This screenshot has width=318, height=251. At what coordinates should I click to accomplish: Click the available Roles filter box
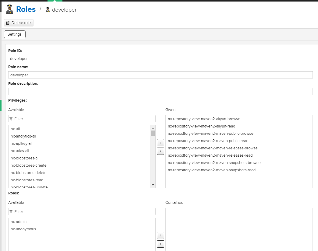tap(84, 211)
